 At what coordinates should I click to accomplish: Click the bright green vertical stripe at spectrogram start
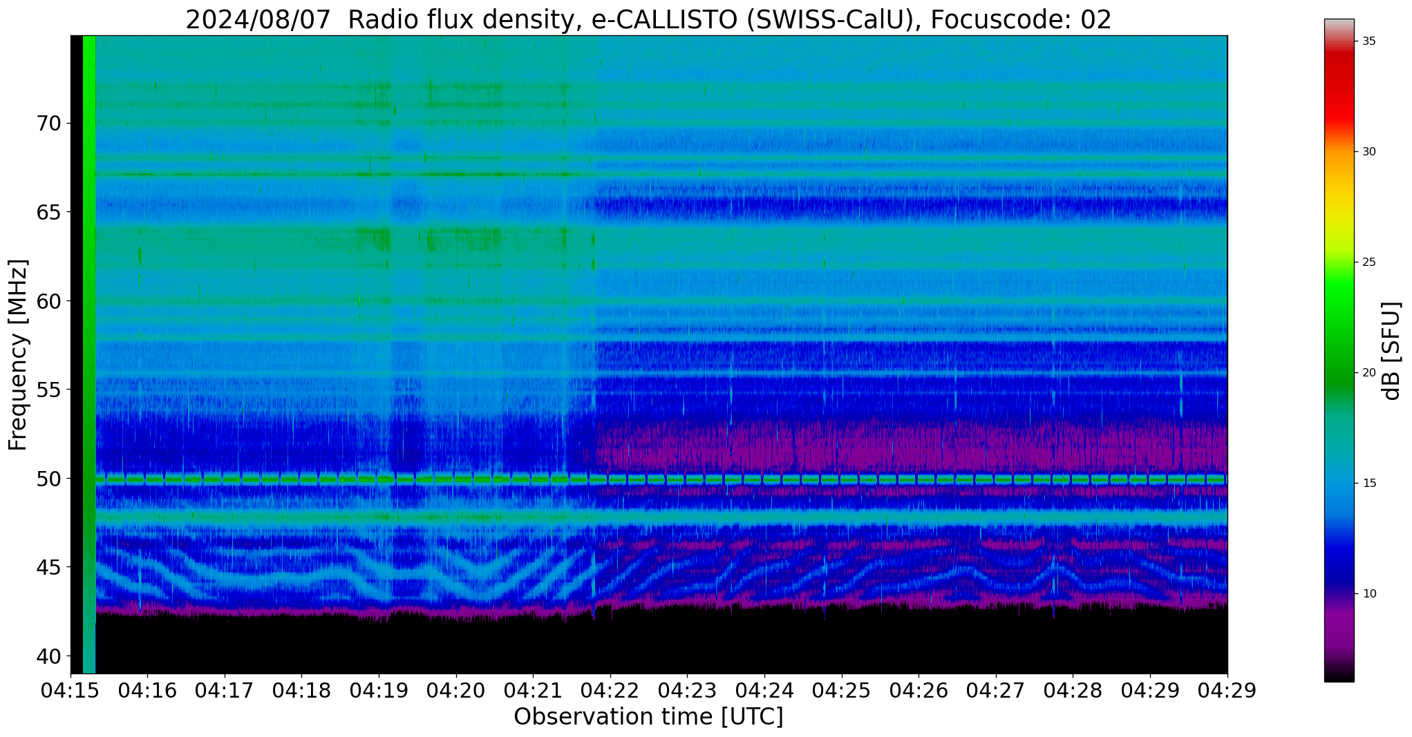click(x=89, y=354)
